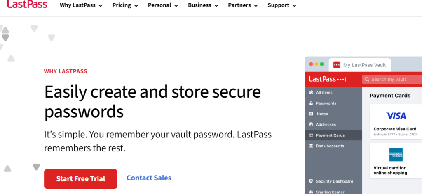Viewport: 422px width, 194px height.
Task: Select the Notes icon in vault sidebar
Action: click(311, 114)
